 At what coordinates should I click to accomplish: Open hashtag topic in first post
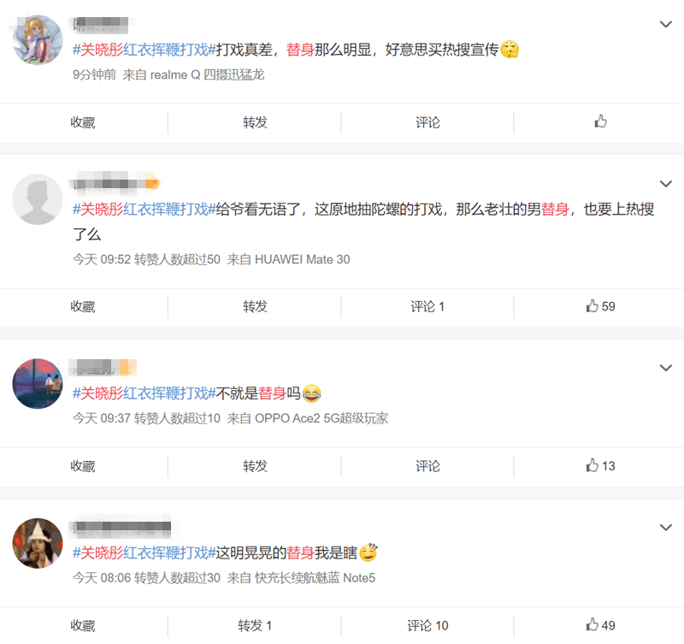click(144, 50)
